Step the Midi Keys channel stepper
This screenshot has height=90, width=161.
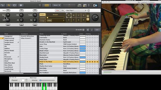click(x=26, y=80)
